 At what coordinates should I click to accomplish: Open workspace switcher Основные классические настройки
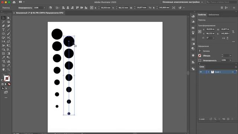pyautogui.click(x=183, y=2)
